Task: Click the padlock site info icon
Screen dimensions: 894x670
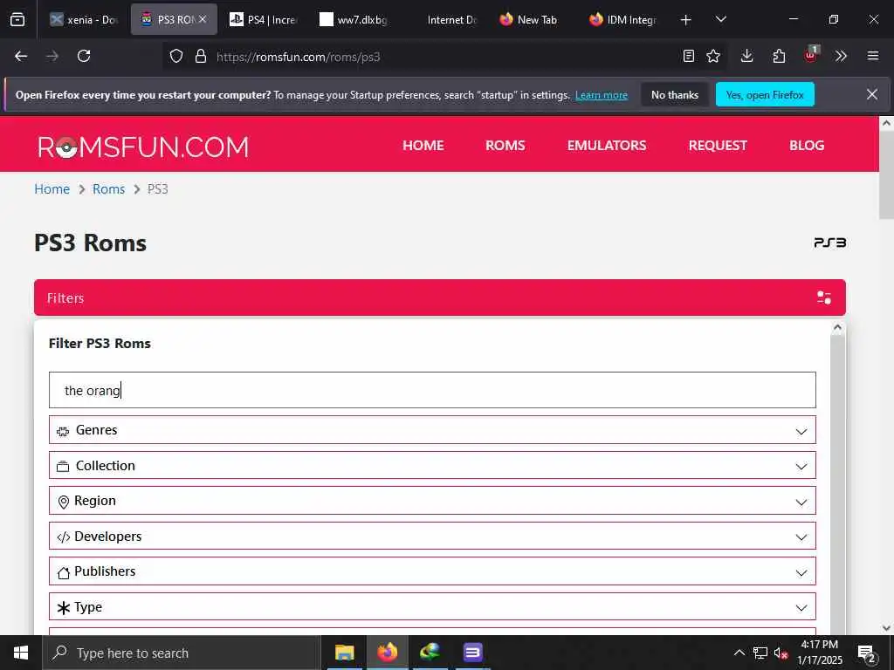Action: click(200, 56)
